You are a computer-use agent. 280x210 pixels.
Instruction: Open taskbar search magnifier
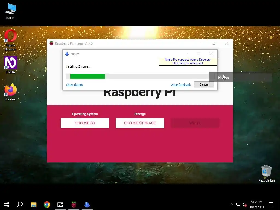click(x=20, y=205)
